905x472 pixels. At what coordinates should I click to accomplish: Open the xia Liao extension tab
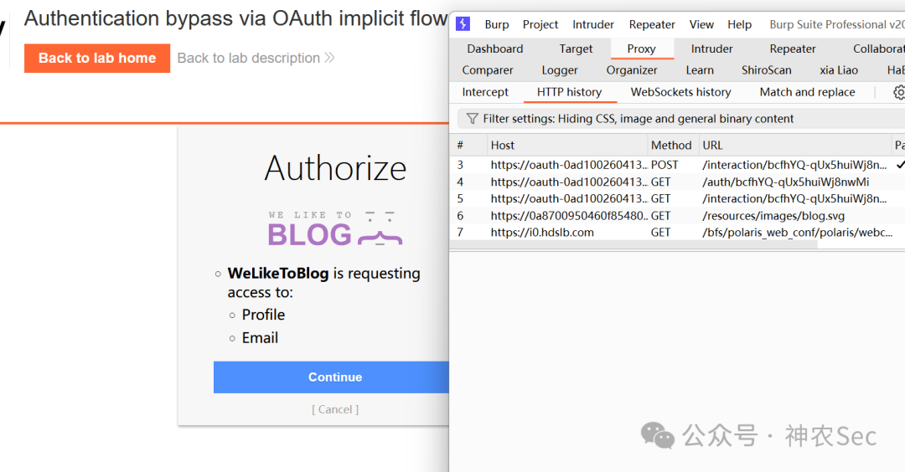[x=839, y=69]
